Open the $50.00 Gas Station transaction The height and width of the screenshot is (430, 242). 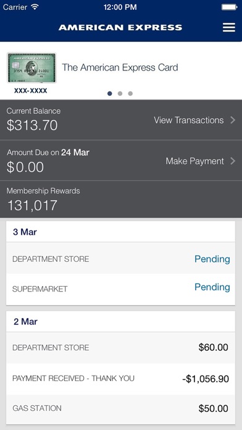[x=120, y=408]
